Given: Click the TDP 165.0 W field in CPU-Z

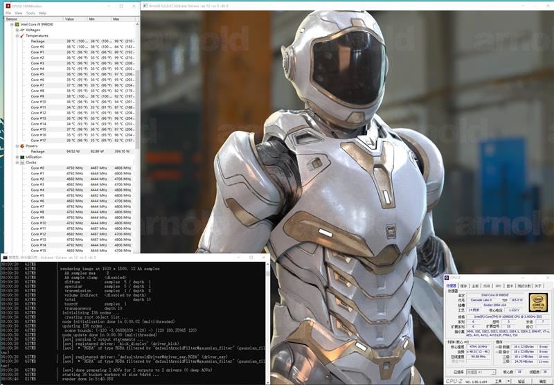Looking at the screenshot, I should (517, 300).
